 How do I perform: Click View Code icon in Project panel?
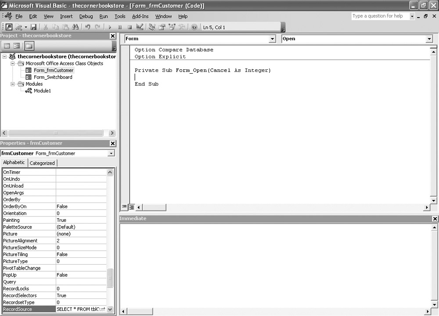[x=7, y=46]
